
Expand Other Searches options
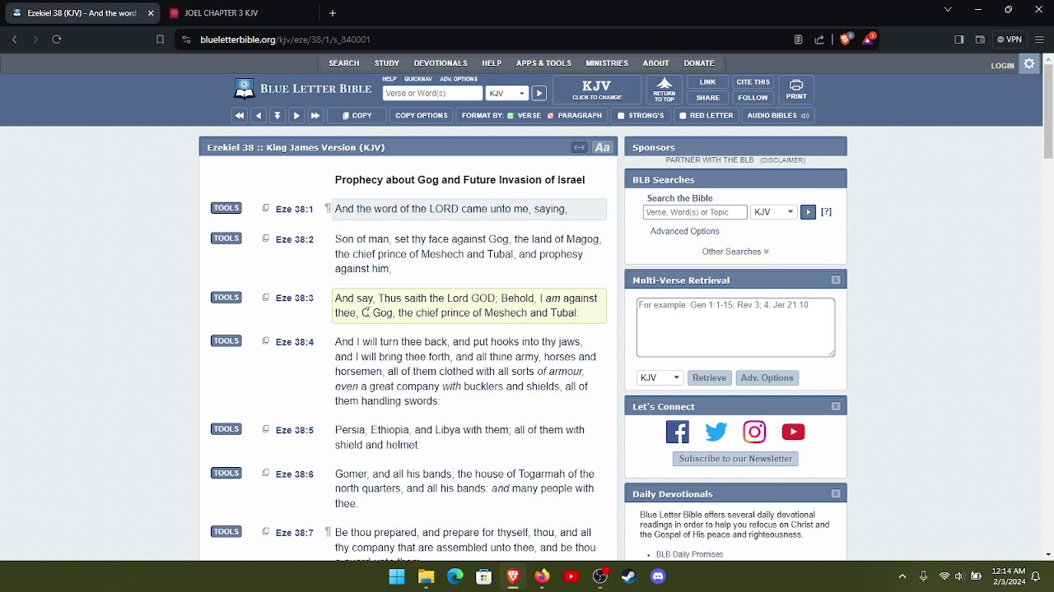[735, 252]
